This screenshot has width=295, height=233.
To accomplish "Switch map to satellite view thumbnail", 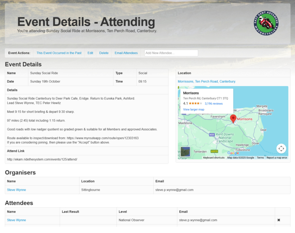I will pyautogui.click(x=185, y=152).
